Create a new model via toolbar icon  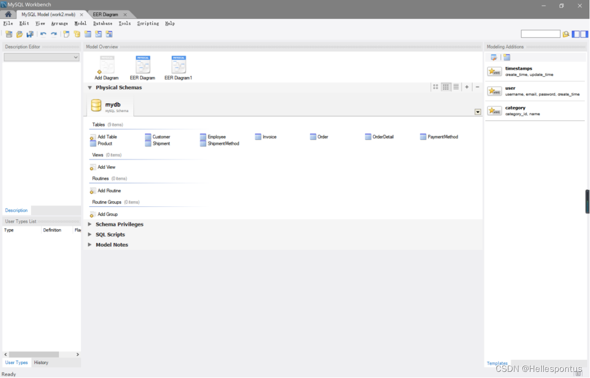pos(9,34)
